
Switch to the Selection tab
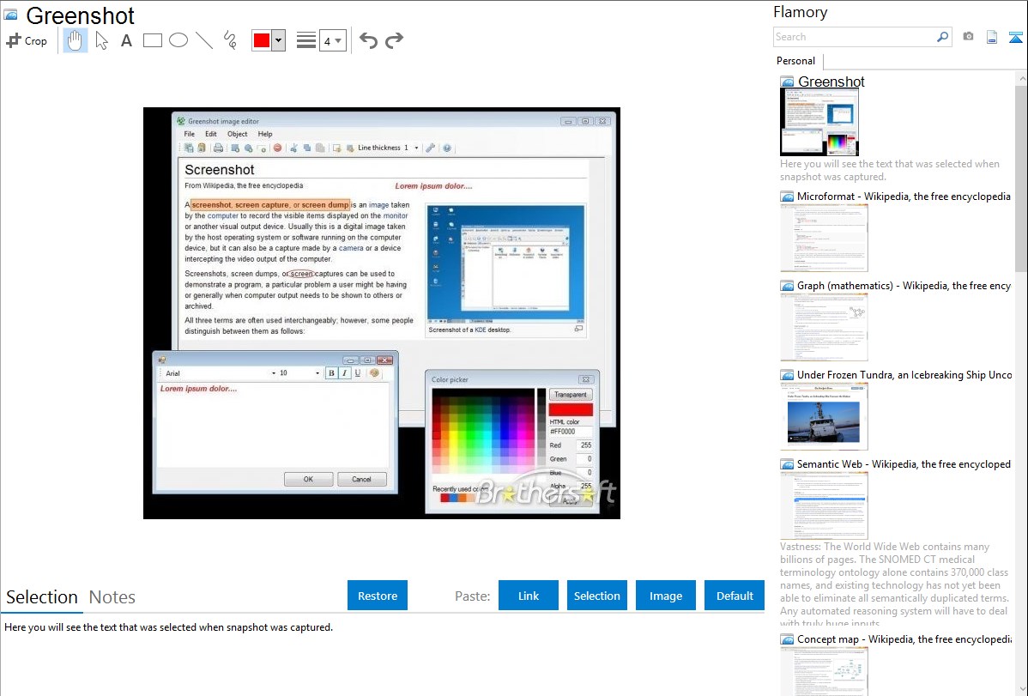click(42, 597)
